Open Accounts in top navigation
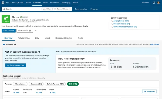Screen dimensions: 162x99 coord(37,3)
